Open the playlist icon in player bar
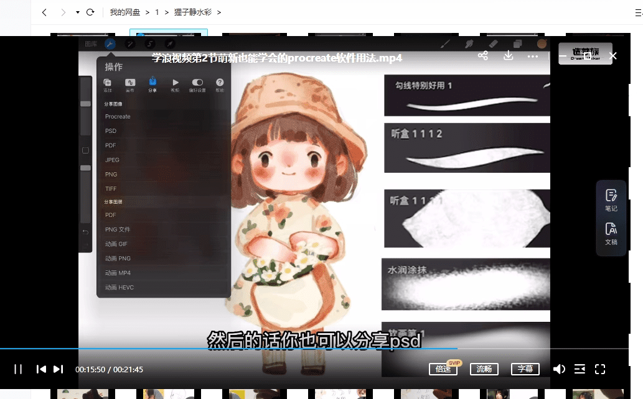643x399 pixels. click(x=580, y=369)
